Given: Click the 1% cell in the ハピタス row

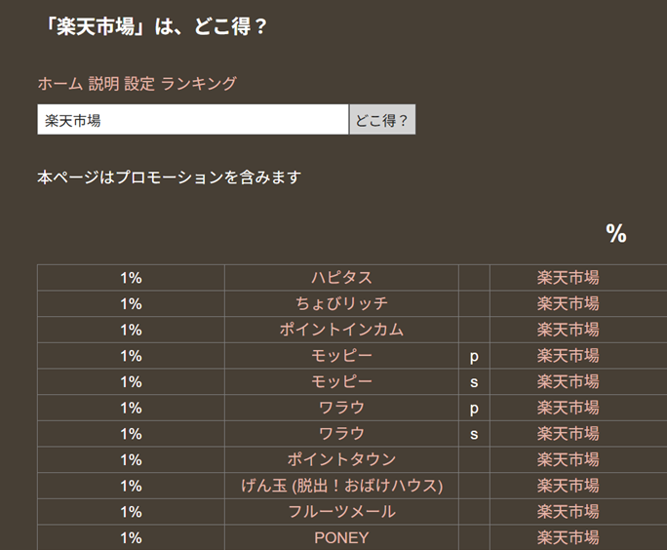Looking at the screenshot, I should [131, 278].
